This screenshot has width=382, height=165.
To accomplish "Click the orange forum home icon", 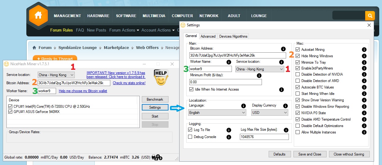I will [38, 15].
